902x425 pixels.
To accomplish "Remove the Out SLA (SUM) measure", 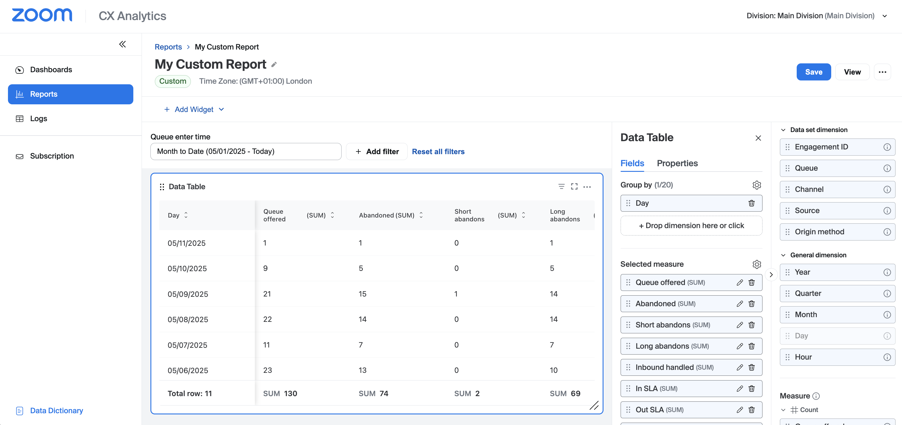I will pos(752,410).
